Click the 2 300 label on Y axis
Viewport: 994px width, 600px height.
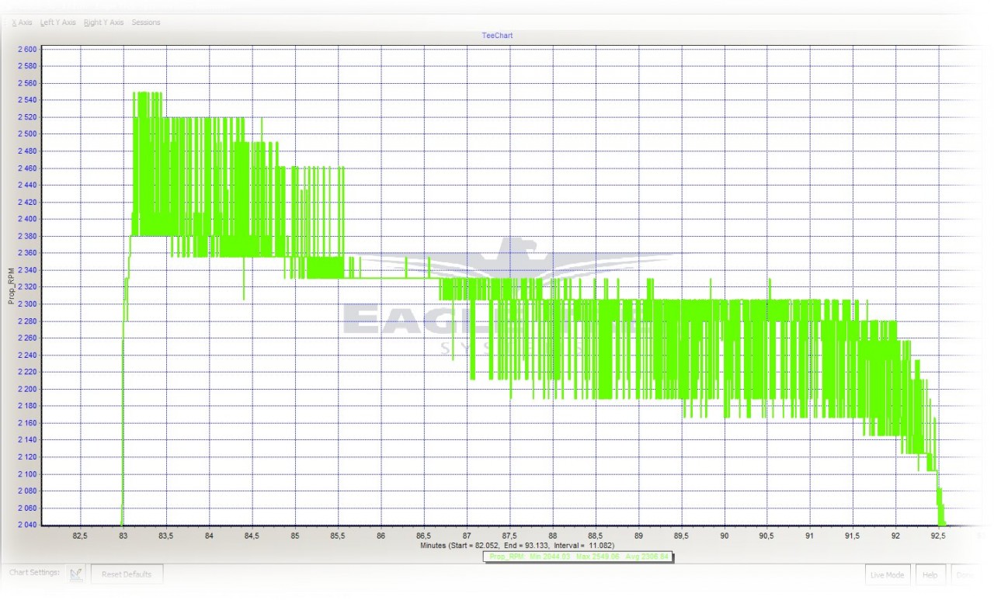point(26,304)
